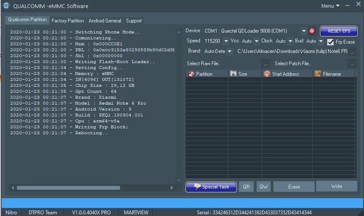
Task: Click the Size column lock icon
Action: [x=233, y=74]
